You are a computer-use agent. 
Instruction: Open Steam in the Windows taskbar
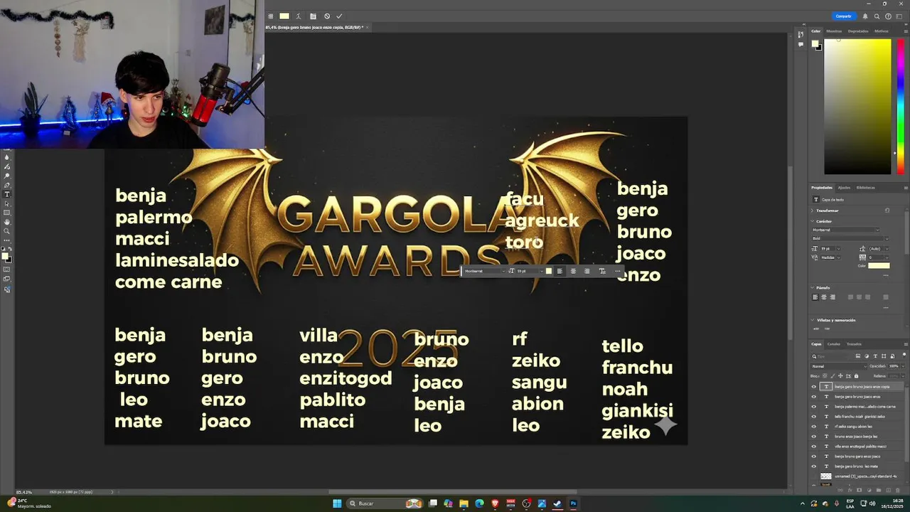[557, 503]
